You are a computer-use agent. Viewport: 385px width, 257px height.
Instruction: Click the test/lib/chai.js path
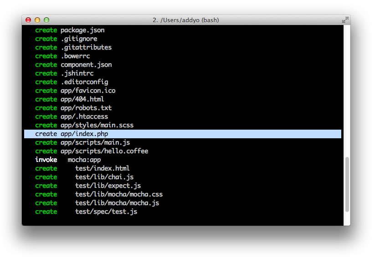point(104,177)
